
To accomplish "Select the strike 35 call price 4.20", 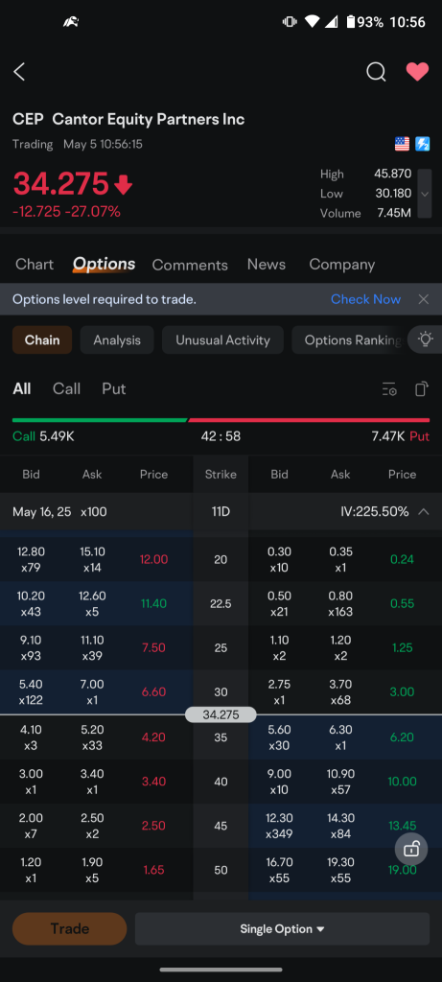I will (x=154, y=737).
